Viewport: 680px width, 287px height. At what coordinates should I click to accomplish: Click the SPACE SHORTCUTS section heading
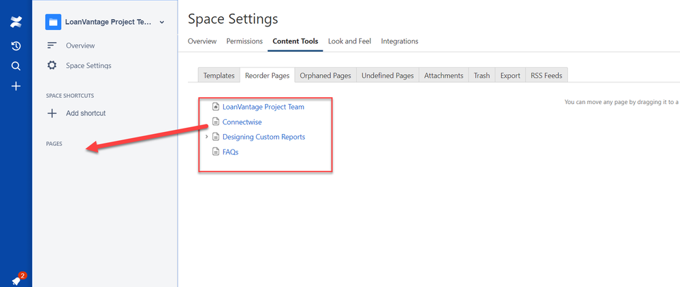tap(70, 95)
